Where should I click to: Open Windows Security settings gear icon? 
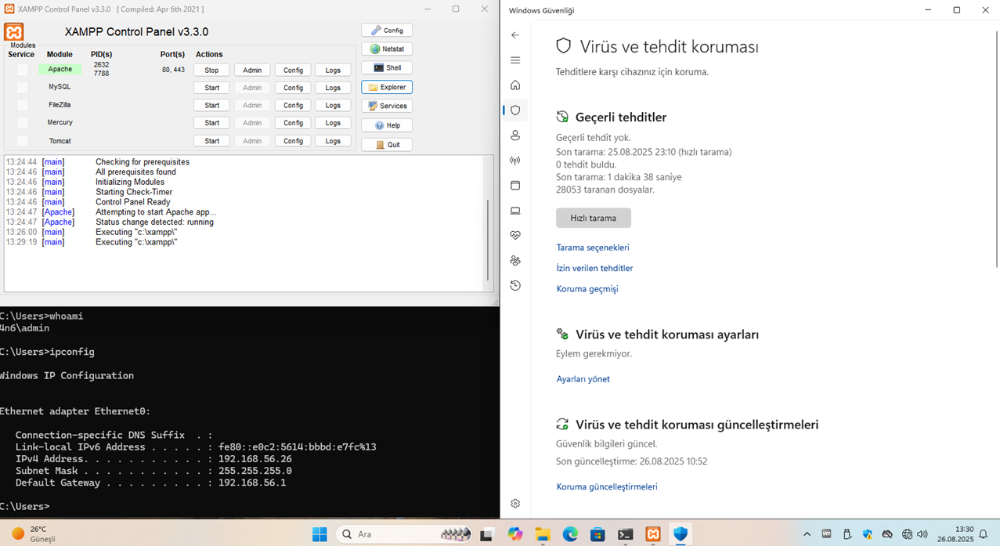click(515, 504)
